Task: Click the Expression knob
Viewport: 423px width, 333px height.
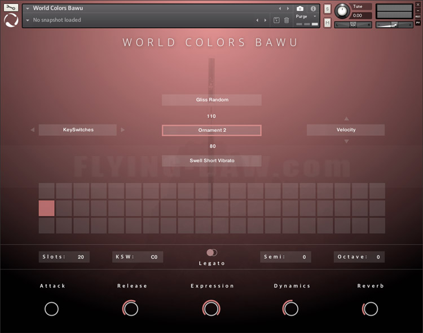Action: [x=211, y=308]
